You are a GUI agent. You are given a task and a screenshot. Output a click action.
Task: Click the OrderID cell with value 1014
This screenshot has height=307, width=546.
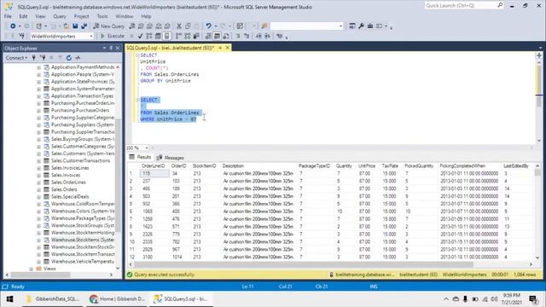tap(177, 257)
